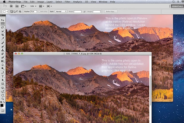The image size is (184, 123).
Task: Open the Image menu
Action: point(40,2)
